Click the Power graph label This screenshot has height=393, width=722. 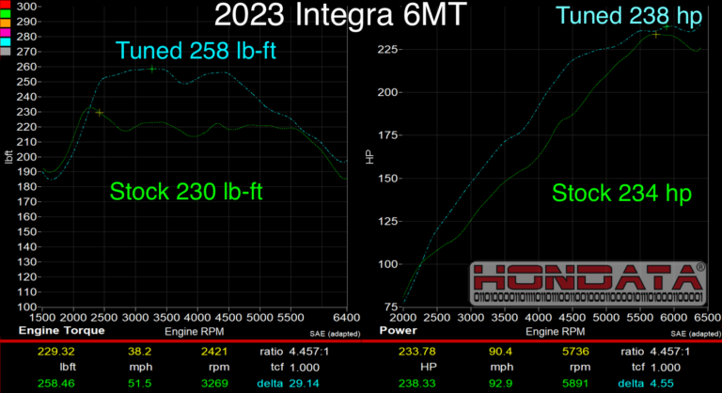(x=398, y=332)
